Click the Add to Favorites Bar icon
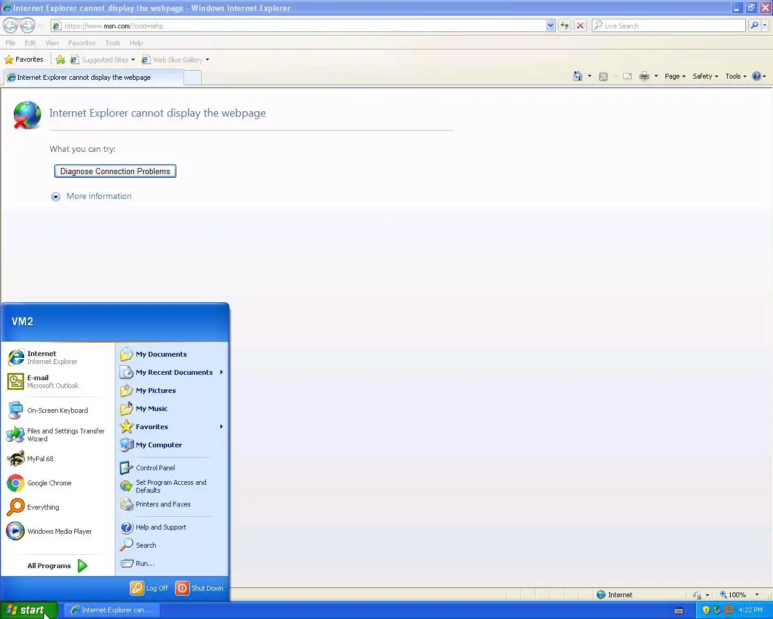This screenshot has width=773, height=619. pos(60,60)
